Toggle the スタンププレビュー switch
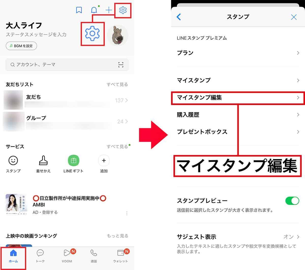The width and height of the screenshot is (305, 270). 292,201
